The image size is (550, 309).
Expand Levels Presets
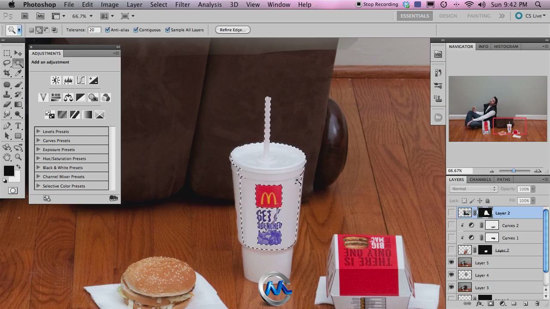38,131
